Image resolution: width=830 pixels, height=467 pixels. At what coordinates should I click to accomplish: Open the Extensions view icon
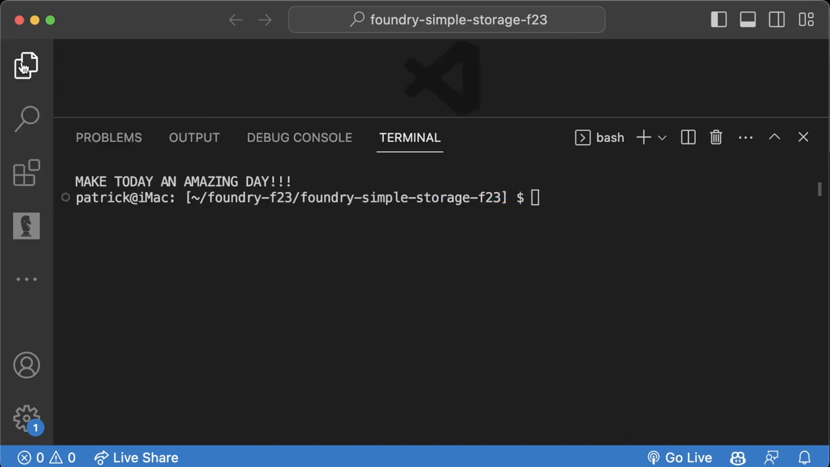tap(27, 173)
